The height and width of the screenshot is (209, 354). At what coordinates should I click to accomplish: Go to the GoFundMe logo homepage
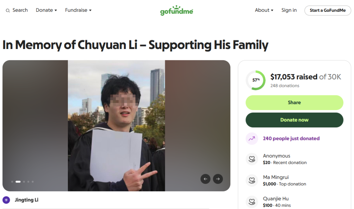(x=177, y=10)
